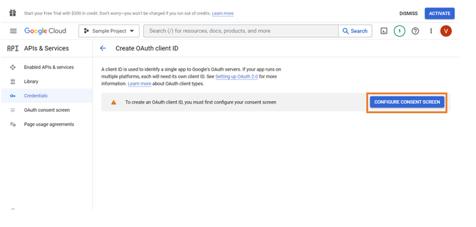Select Credentials in the sidebar
This screenshot has width=476, height=227.
(x=36, y=96)
